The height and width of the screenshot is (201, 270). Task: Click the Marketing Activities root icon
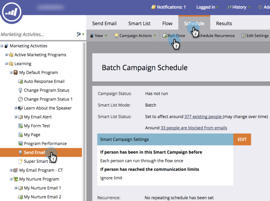click(x=6, y=46)
